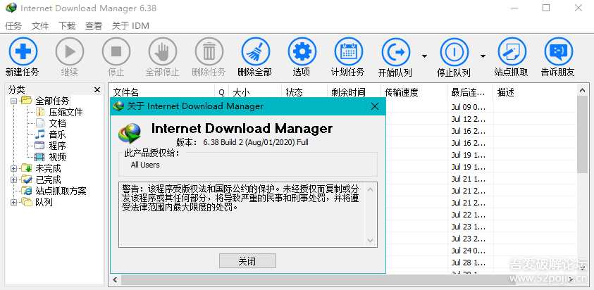
Task: Sort by 大小 column header
Action: [255, 92]
